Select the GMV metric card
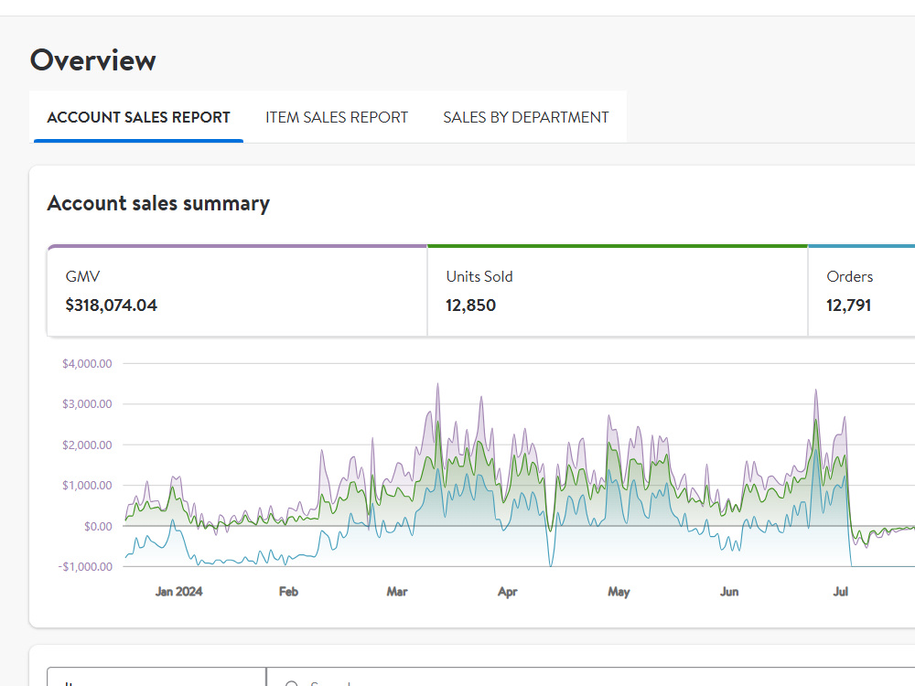The height and width of the screenshot is (686, 915). pos(237,291)
